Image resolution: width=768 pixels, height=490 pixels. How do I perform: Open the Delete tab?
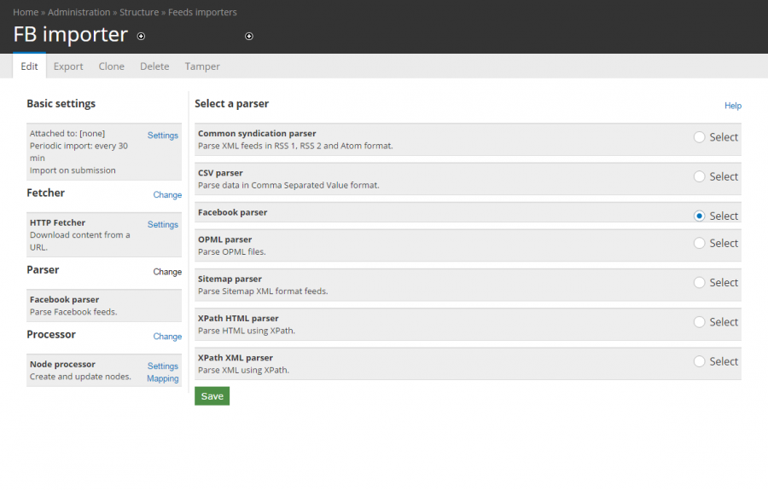tap(154, 66)
